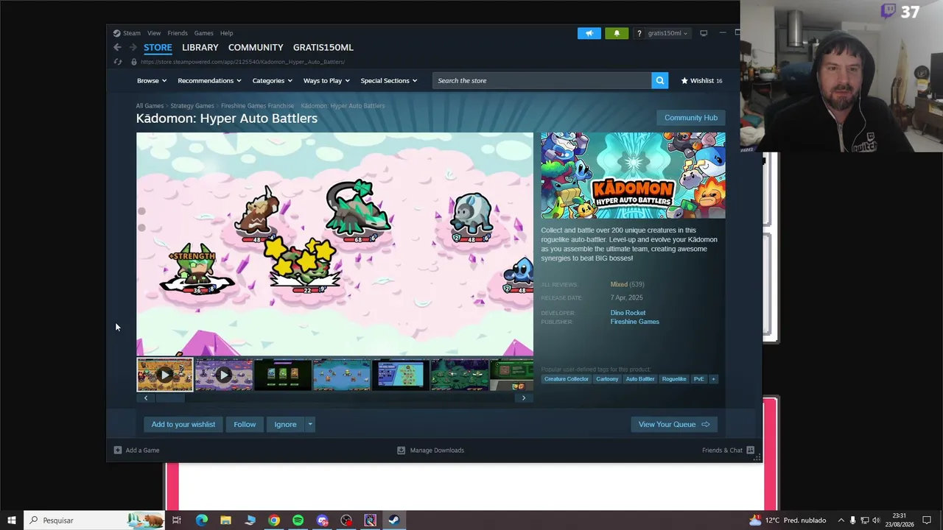
Task: Open the Dino Rocket developer link
Action: 628,313
